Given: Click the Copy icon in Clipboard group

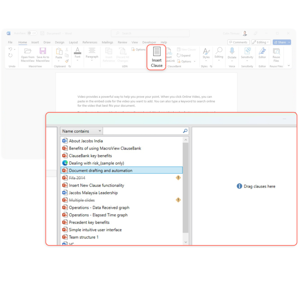Looking at the screenshot, I should [x=67, y=55].
